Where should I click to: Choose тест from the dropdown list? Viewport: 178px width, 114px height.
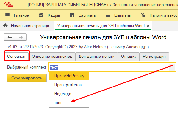[69, 103]
